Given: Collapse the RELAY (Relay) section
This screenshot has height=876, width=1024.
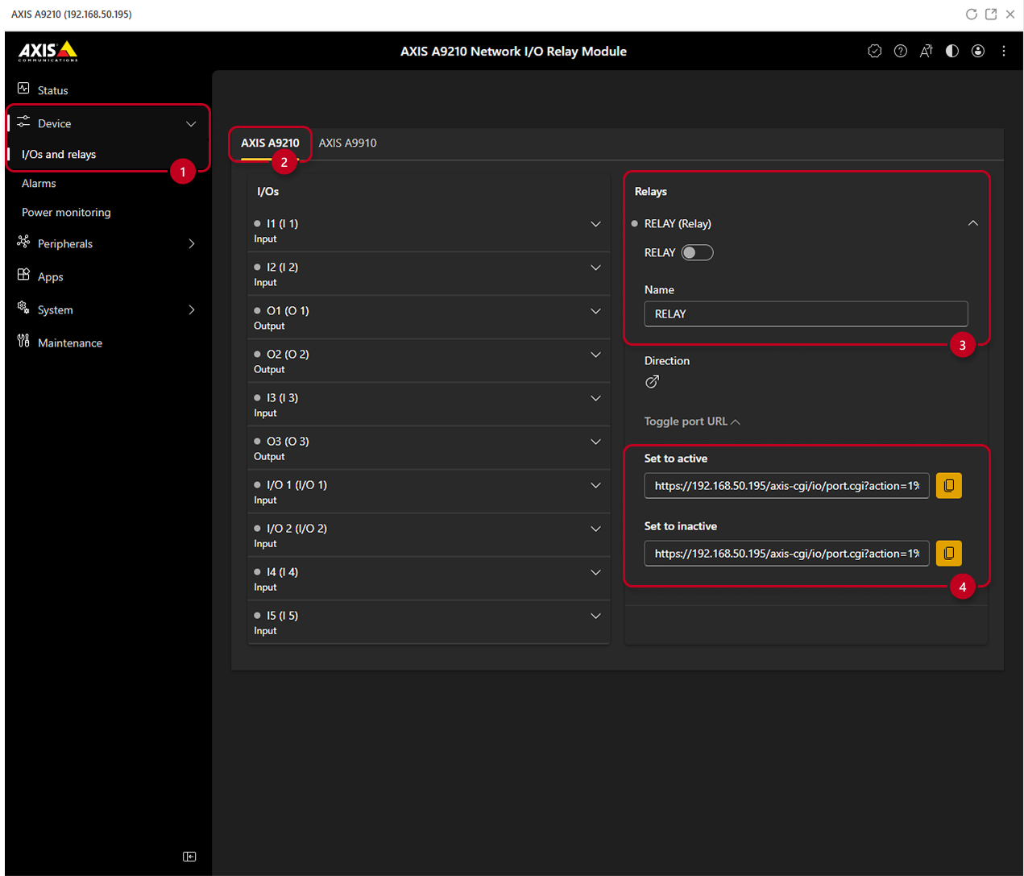Looking at the screenshot, I should pos(972,223).
